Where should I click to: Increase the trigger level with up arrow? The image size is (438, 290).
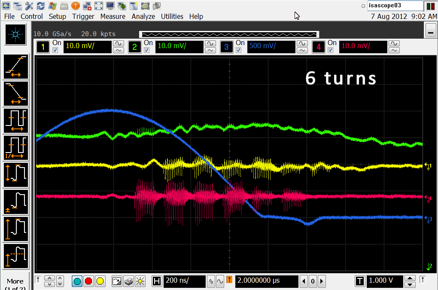point(411,278)
